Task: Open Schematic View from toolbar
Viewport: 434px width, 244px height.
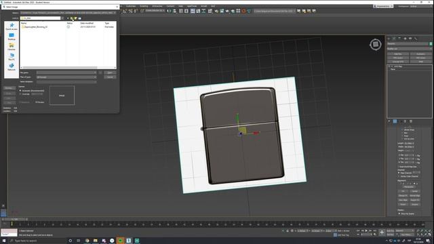Action: (x=203, y=11)
